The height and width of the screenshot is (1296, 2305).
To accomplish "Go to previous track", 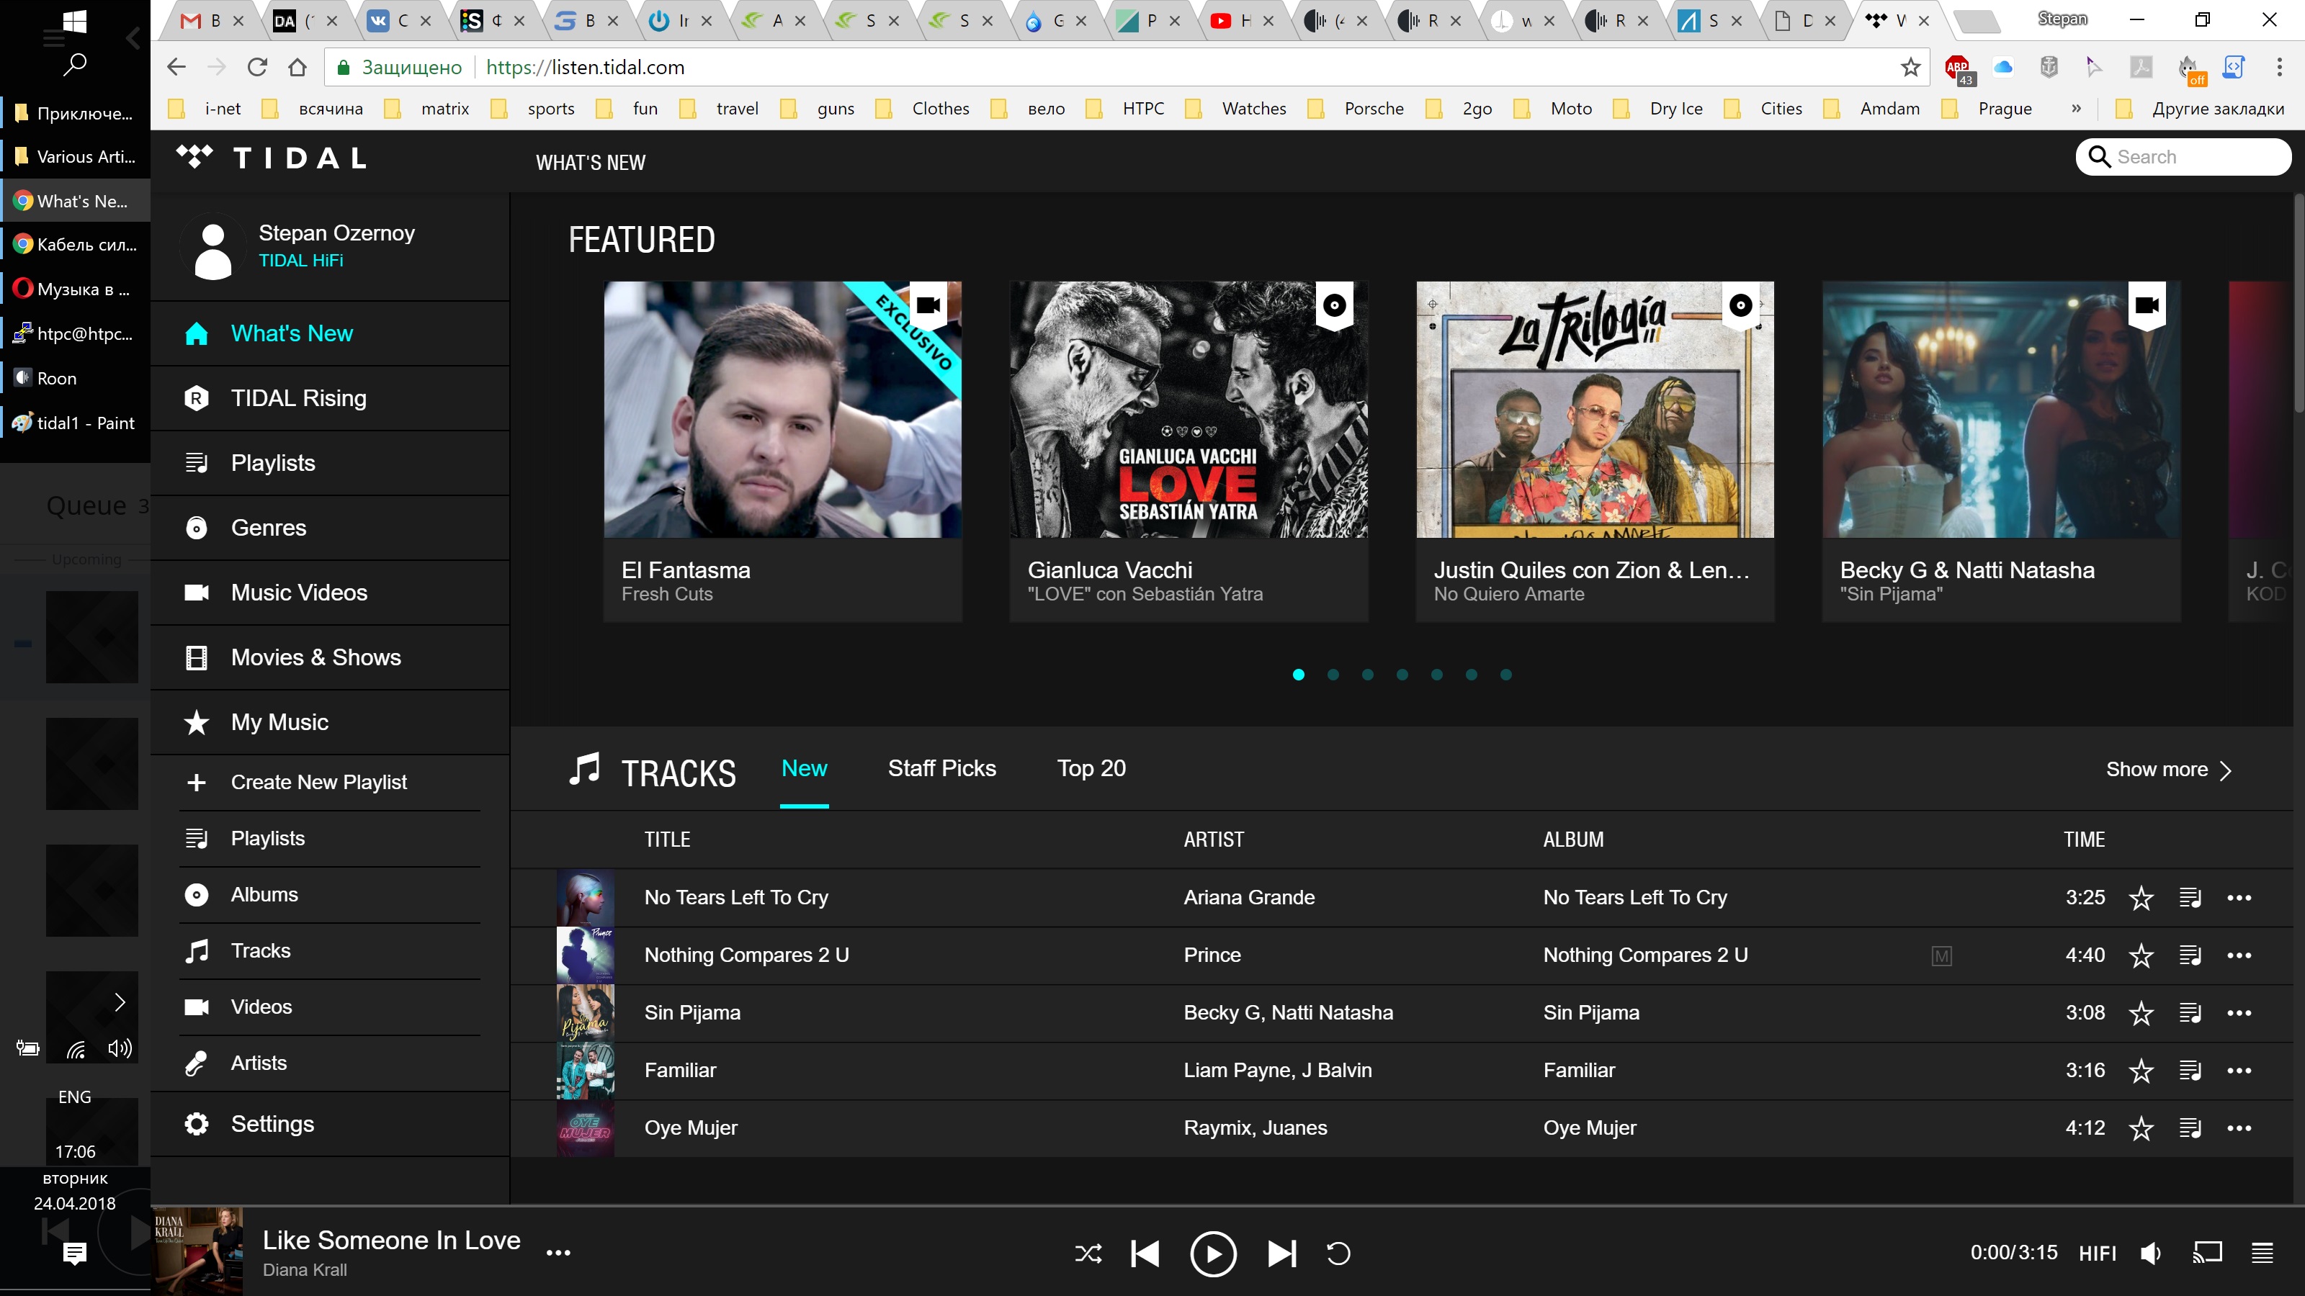I will (x=1145, y=1254).
